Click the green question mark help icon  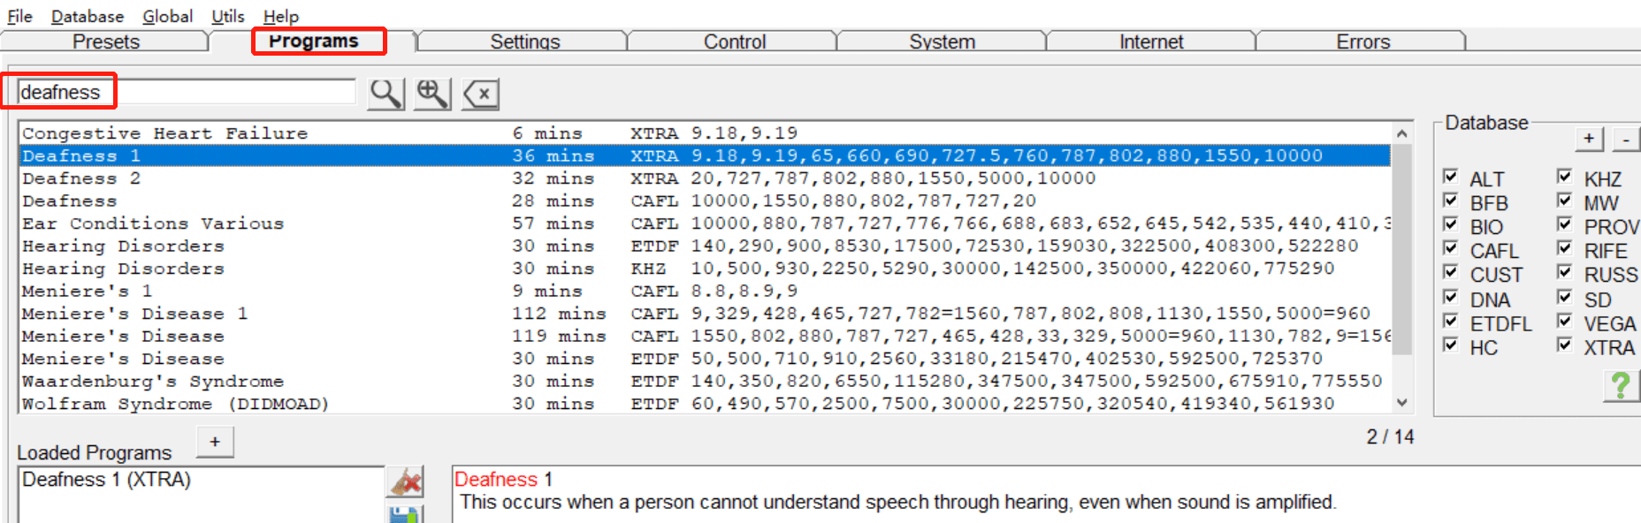pos(1621,385)
